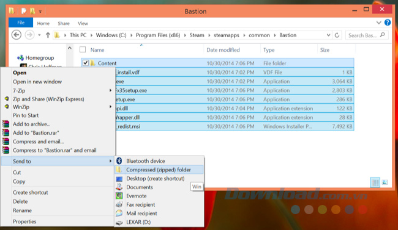
Task: Refresh the Bastion folder view
Action: pyautogui.click(x=337, y=35)
